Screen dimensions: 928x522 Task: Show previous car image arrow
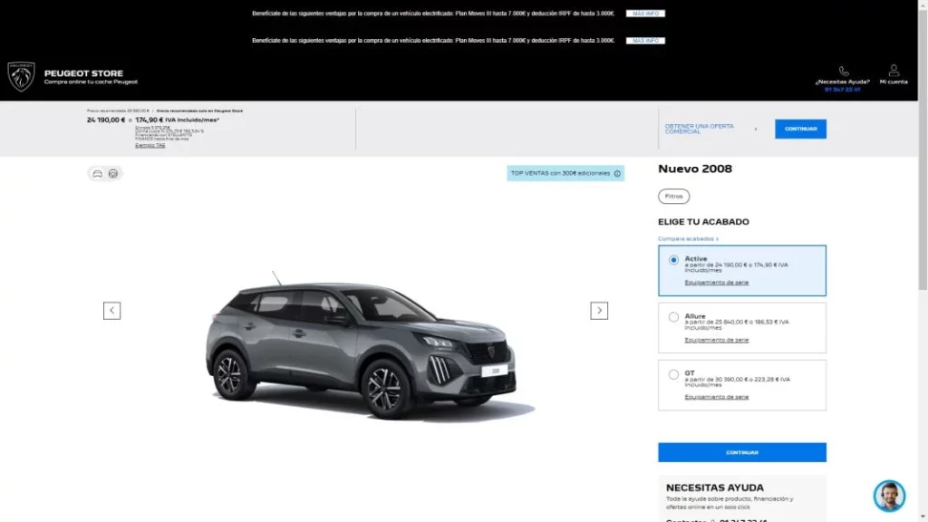click(111, 311)
